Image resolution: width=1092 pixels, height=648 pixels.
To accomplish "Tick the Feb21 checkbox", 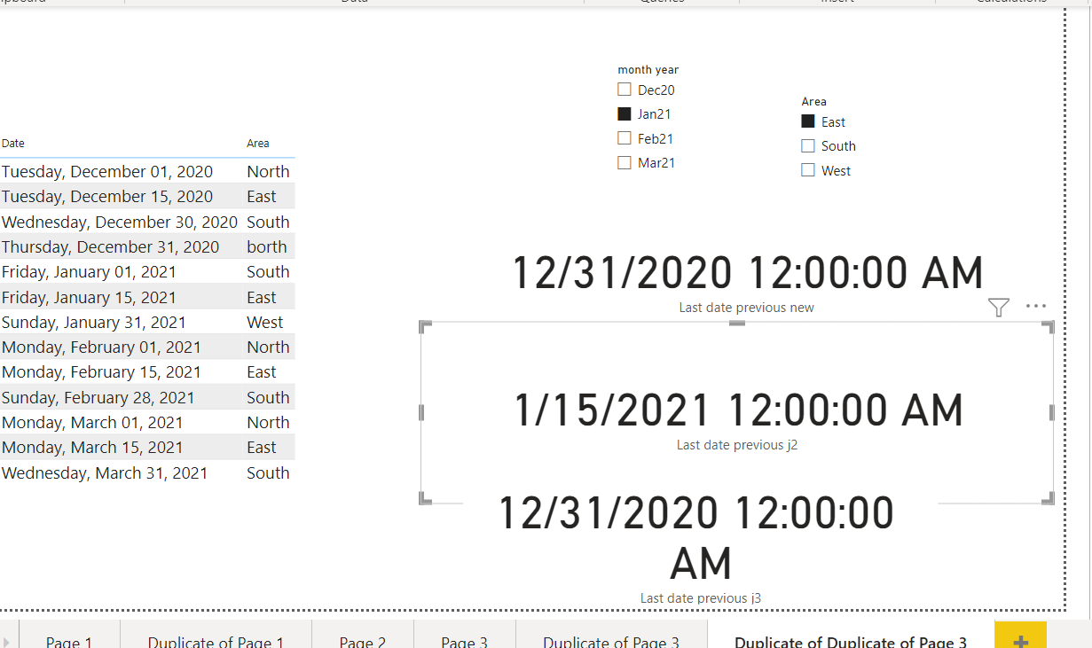I will coord(625,138).
